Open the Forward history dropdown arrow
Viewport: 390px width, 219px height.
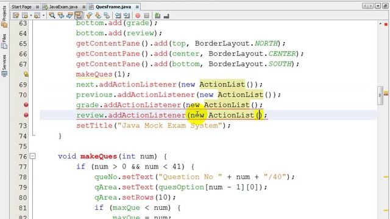[x=43, y=16]
